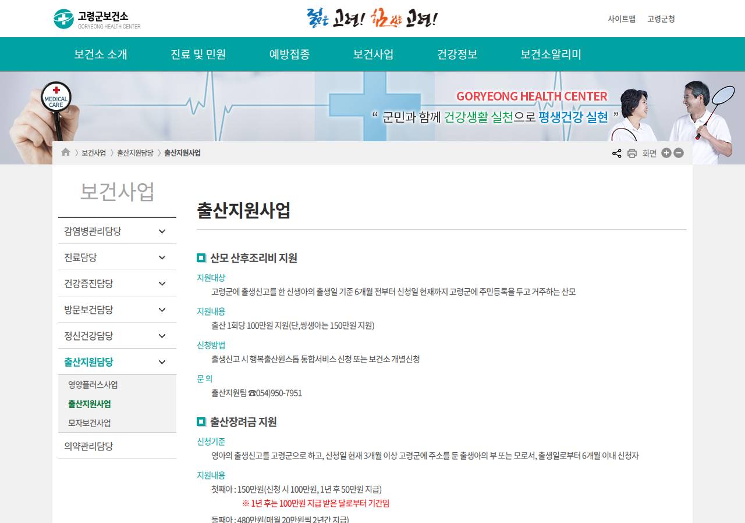Image resolution: width=745 pixels, height=523 pixels.
Task: Print the page with the printer icon
Action: [632, 153]
